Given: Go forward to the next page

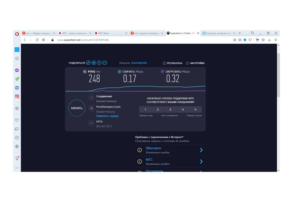Looking at the screenshot, I should click(31, 40).
